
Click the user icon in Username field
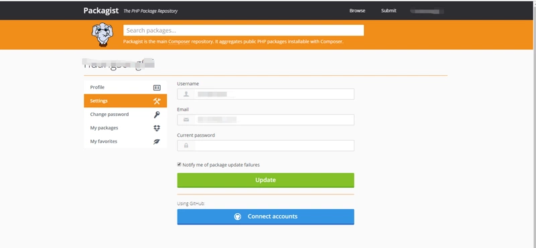(186, 94)
